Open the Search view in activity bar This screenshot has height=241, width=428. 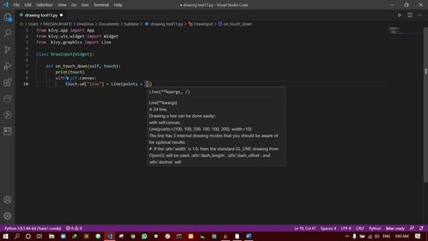pos(7,33)
